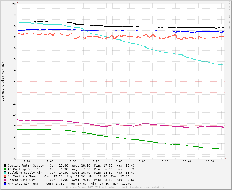Click the Degrees C with Max Min axis title
The image size is (232, 190).
pos(3,81)
